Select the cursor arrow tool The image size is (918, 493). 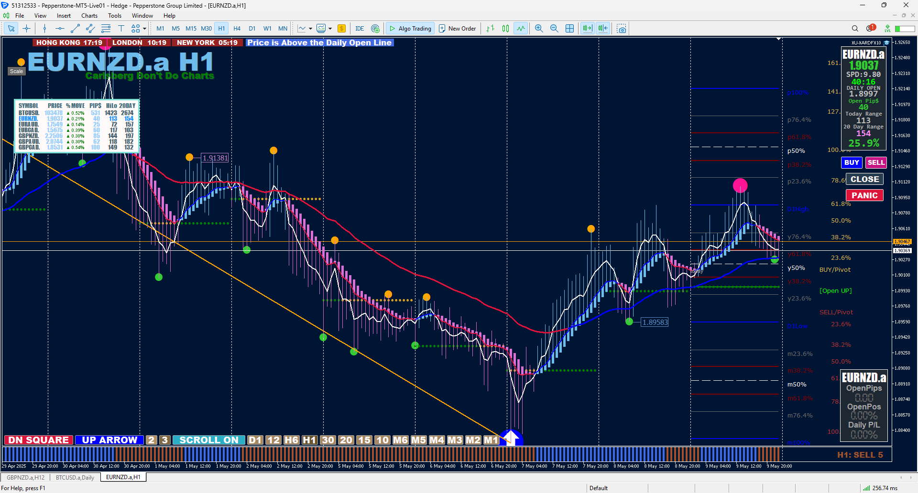click(11, 29)
